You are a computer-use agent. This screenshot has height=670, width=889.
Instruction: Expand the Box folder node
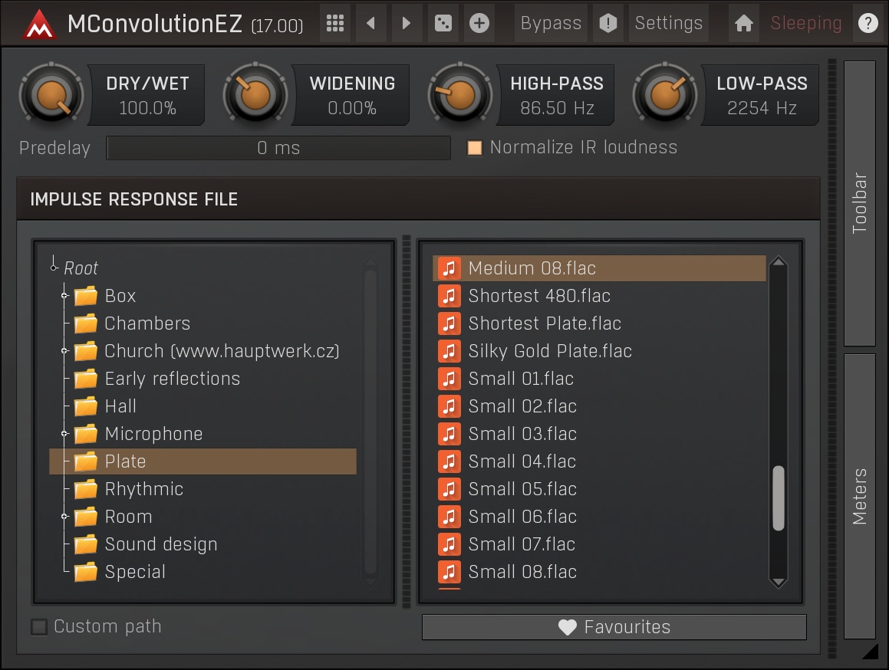pos(65,296)
